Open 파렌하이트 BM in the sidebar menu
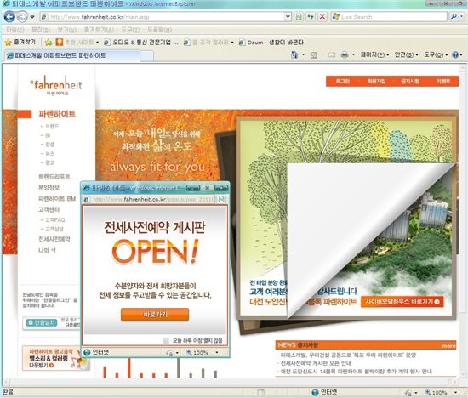Screen dimensions: 468x398 point(57,199)
